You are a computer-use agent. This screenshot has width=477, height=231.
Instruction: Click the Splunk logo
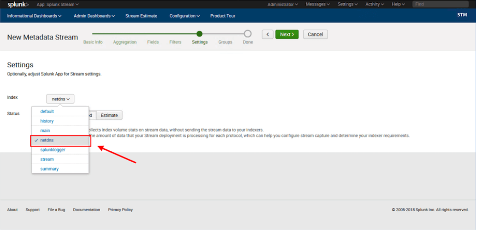pyautogui.click(x=18, y=4)
